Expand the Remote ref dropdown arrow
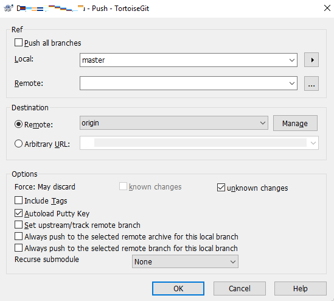The height and width of the screenshot is (301, 334). pyautogui.click(x=292, y=83)
